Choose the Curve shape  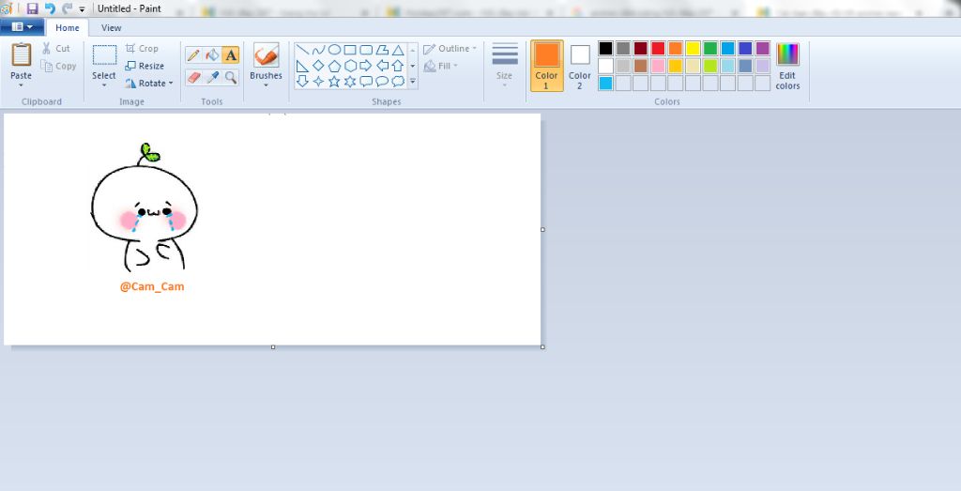[x=318, y=50]
